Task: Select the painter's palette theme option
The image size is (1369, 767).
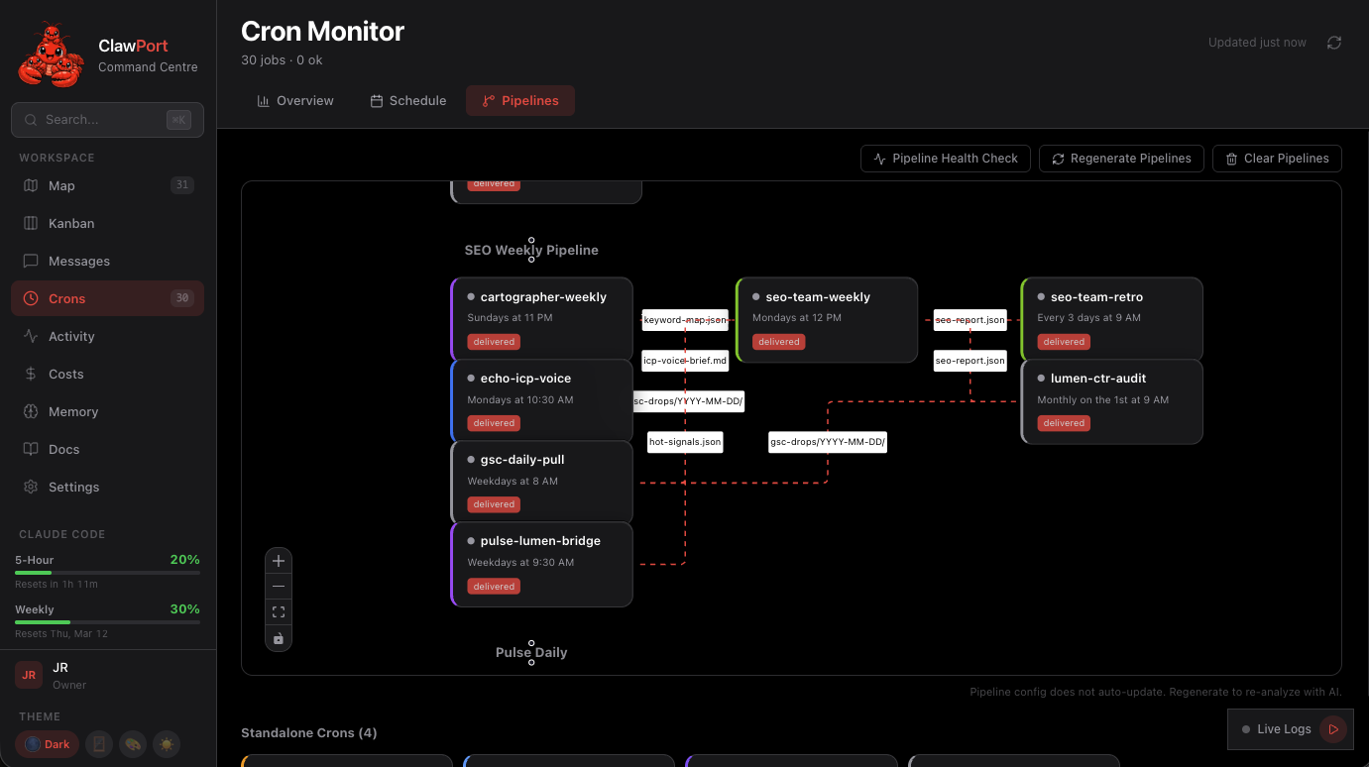Action: (132, 744)
